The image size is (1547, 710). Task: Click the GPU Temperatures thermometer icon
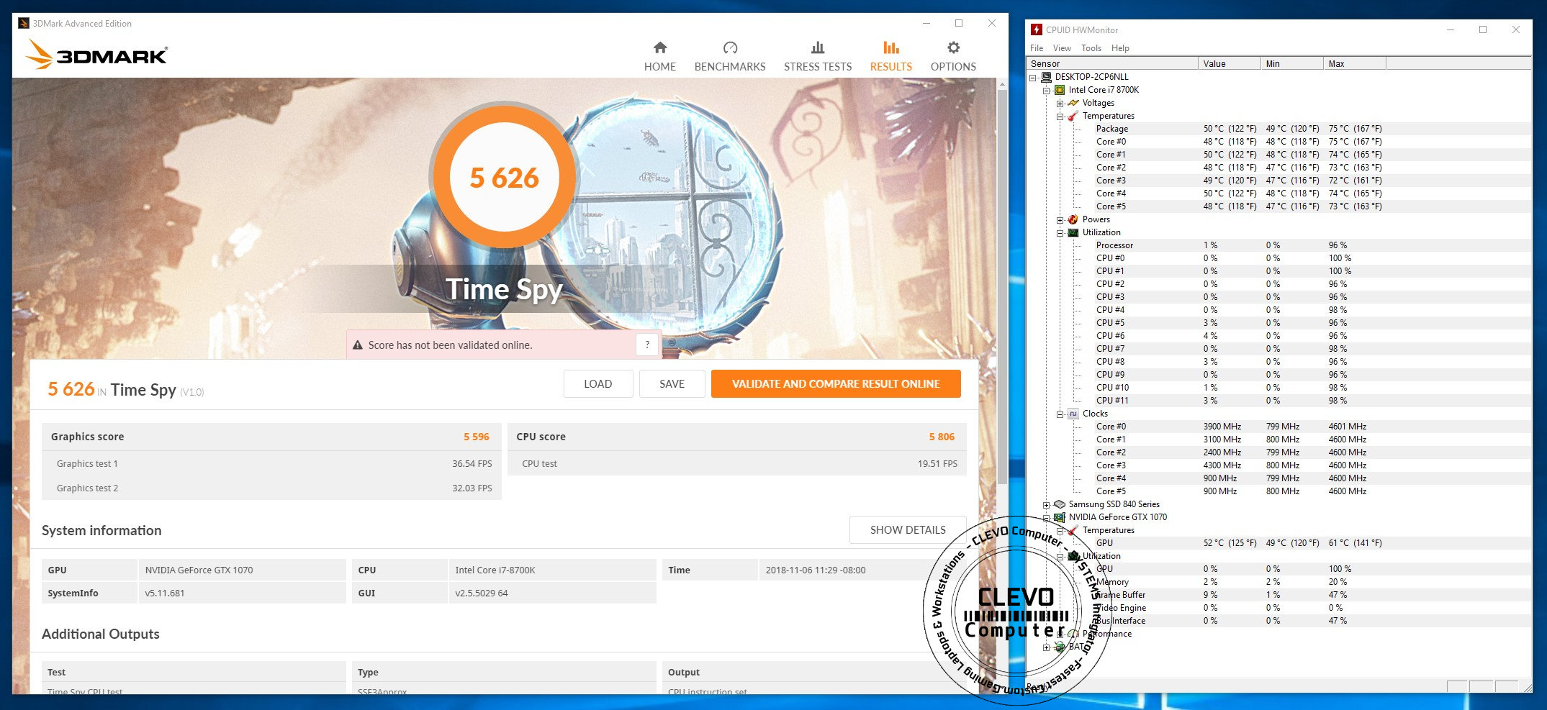tap(1073, 530)
